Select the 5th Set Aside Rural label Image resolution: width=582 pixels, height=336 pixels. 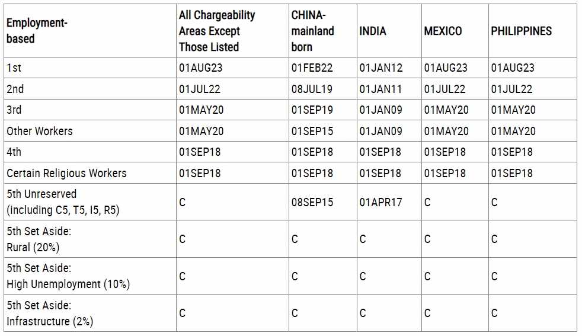click(39, 239)
